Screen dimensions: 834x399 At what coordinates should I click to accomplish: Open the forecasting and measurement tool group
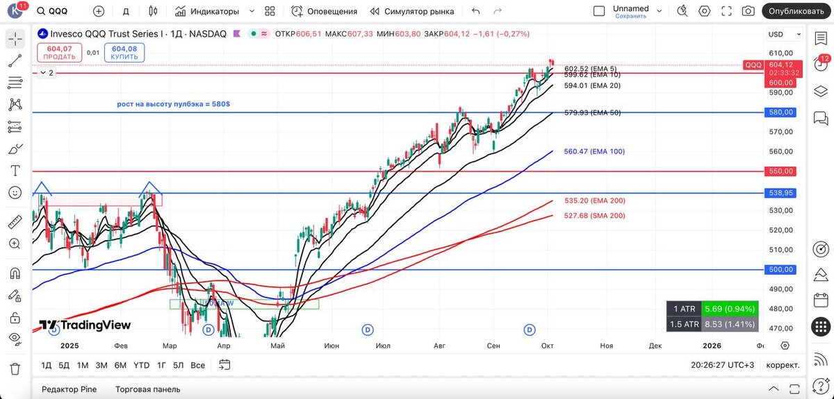coord(15,127)
